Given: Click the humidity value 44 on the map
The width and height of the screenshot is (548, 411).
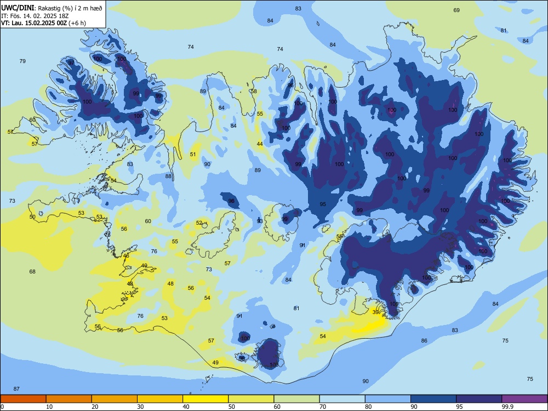Looking at the screenshot, I should pyautogui.click(x=260, y=144).
